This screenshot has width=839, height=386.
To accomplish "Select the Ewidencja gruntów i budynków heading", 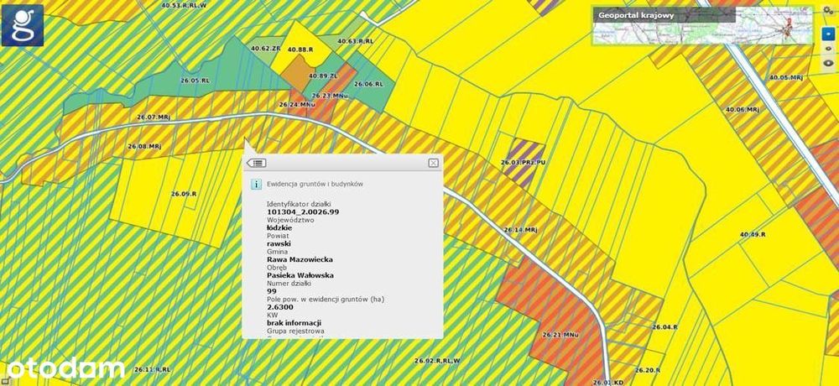I will click(315, 184).
